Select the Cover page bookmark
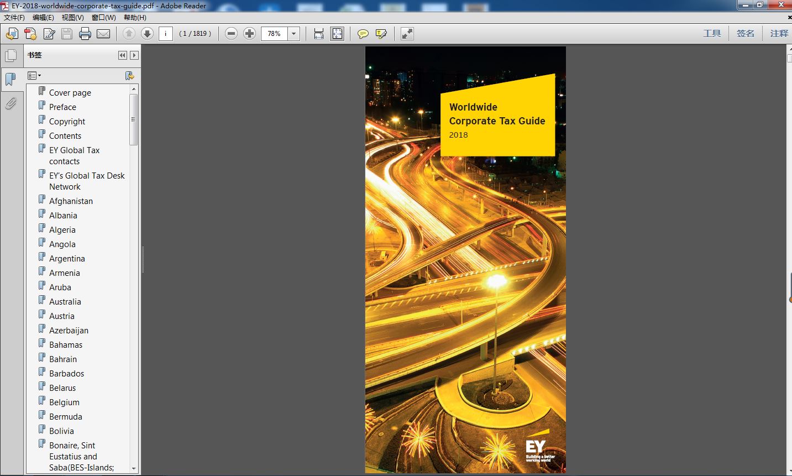 click(x=70, y=93)
